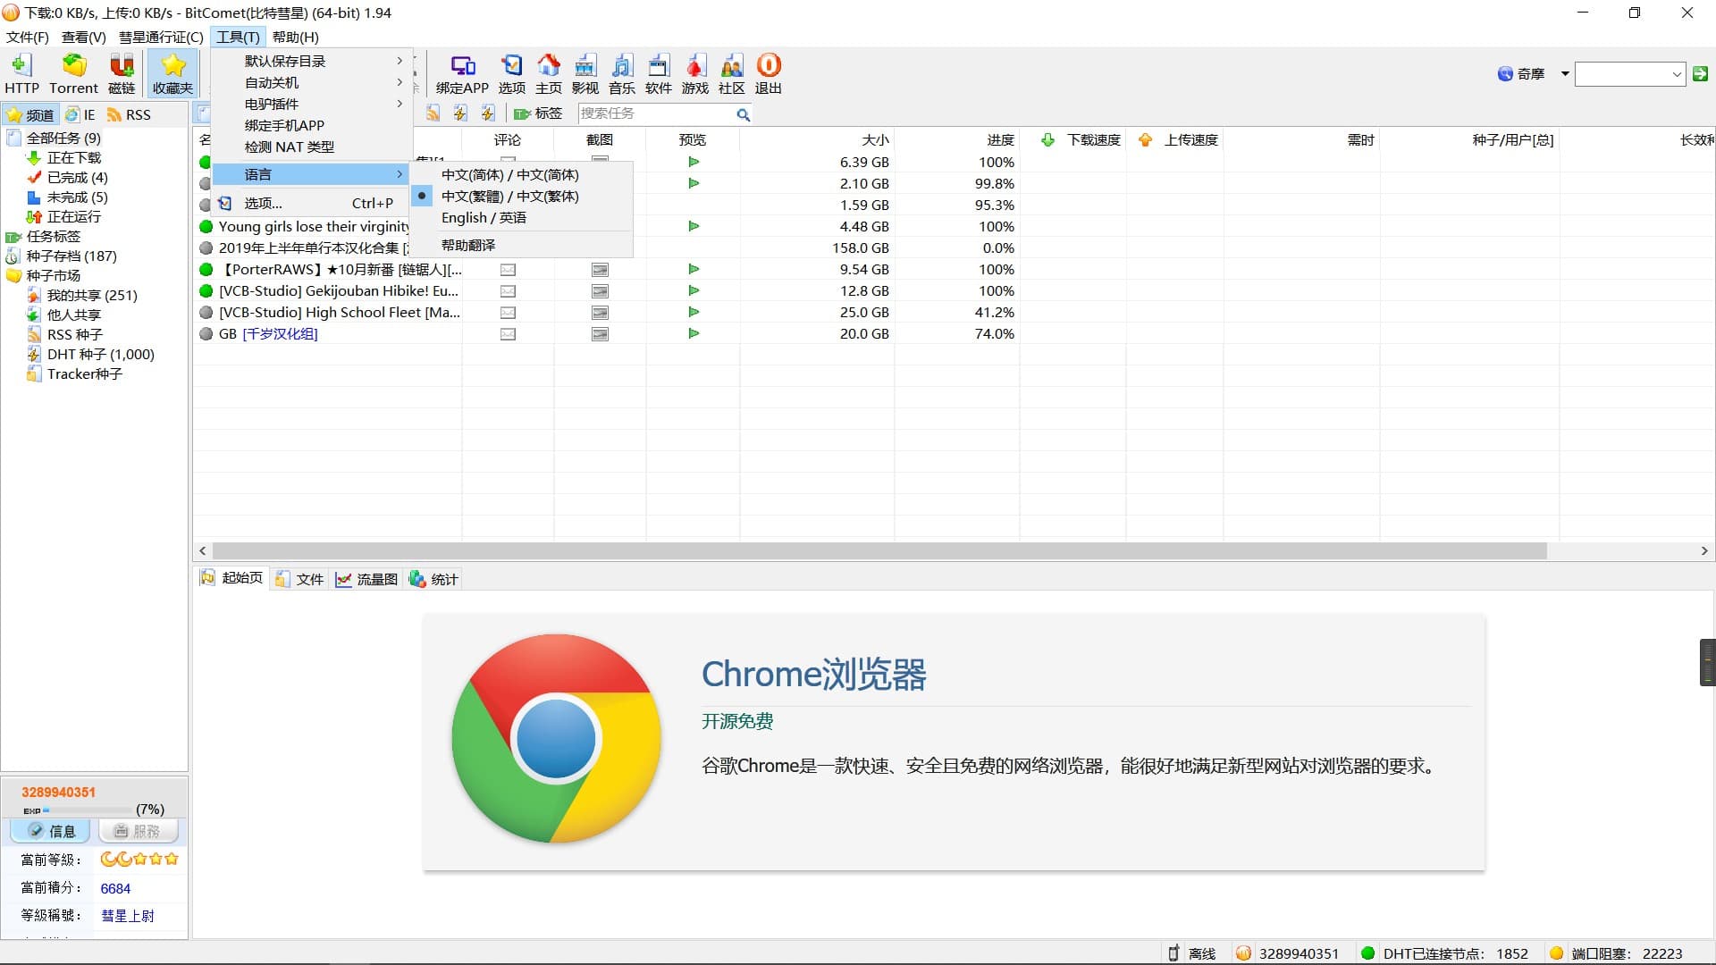1716x965 pixels.
Task: Switch sidebar to RSS tab
Action: click(129, 114)
